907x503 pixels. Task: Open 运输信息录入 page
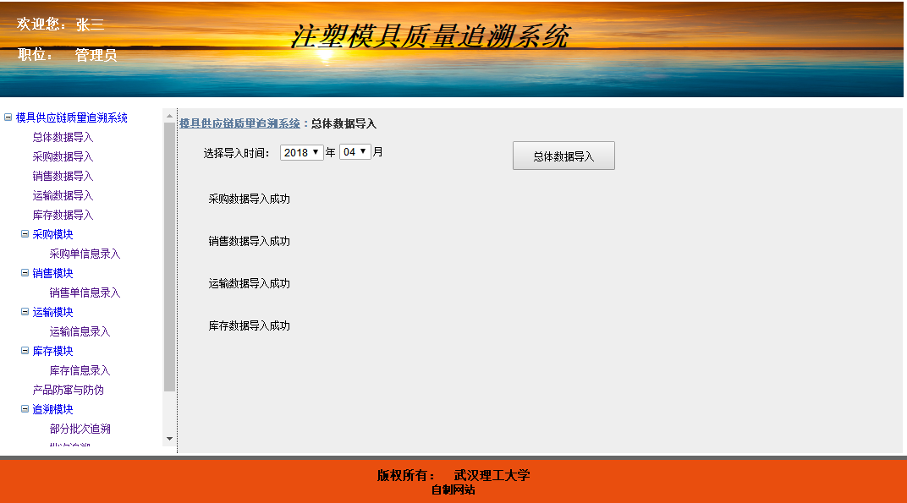click(x=80, y=331)
